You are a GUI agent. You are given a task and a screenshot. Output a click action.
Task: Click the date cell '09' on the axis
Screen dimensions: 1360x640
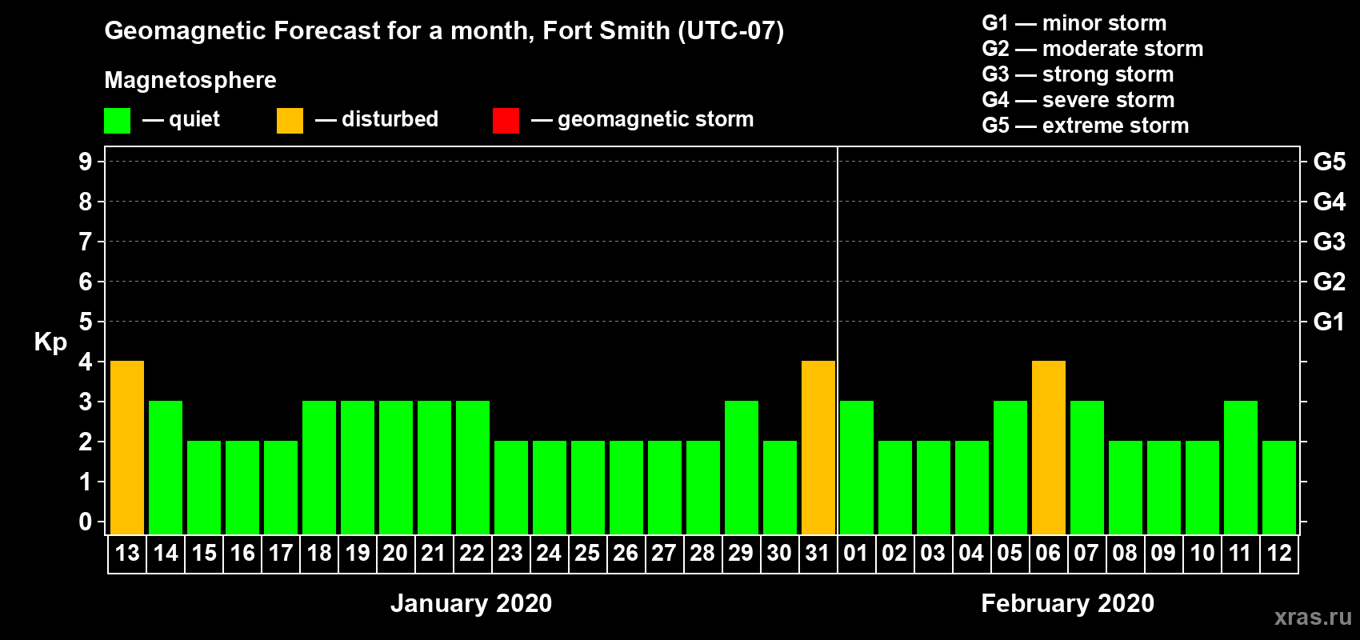(x=1164, y=554)
